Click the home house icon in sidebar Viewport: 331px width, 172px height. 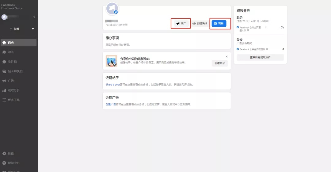tap(4, 43)
